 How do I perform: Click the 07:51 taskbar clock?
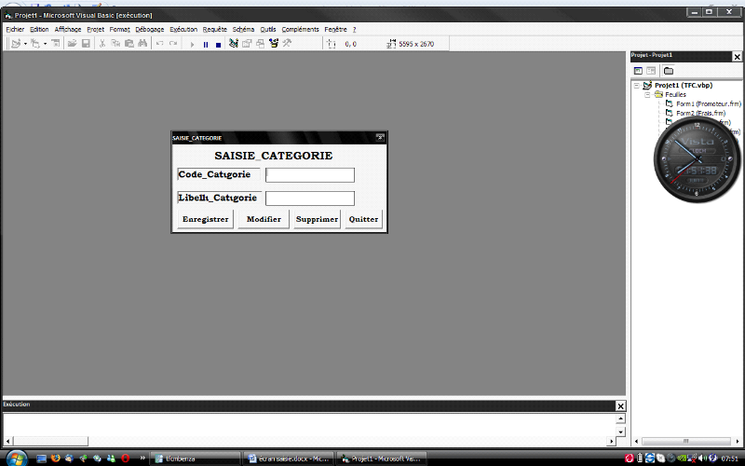coord(730,459)
